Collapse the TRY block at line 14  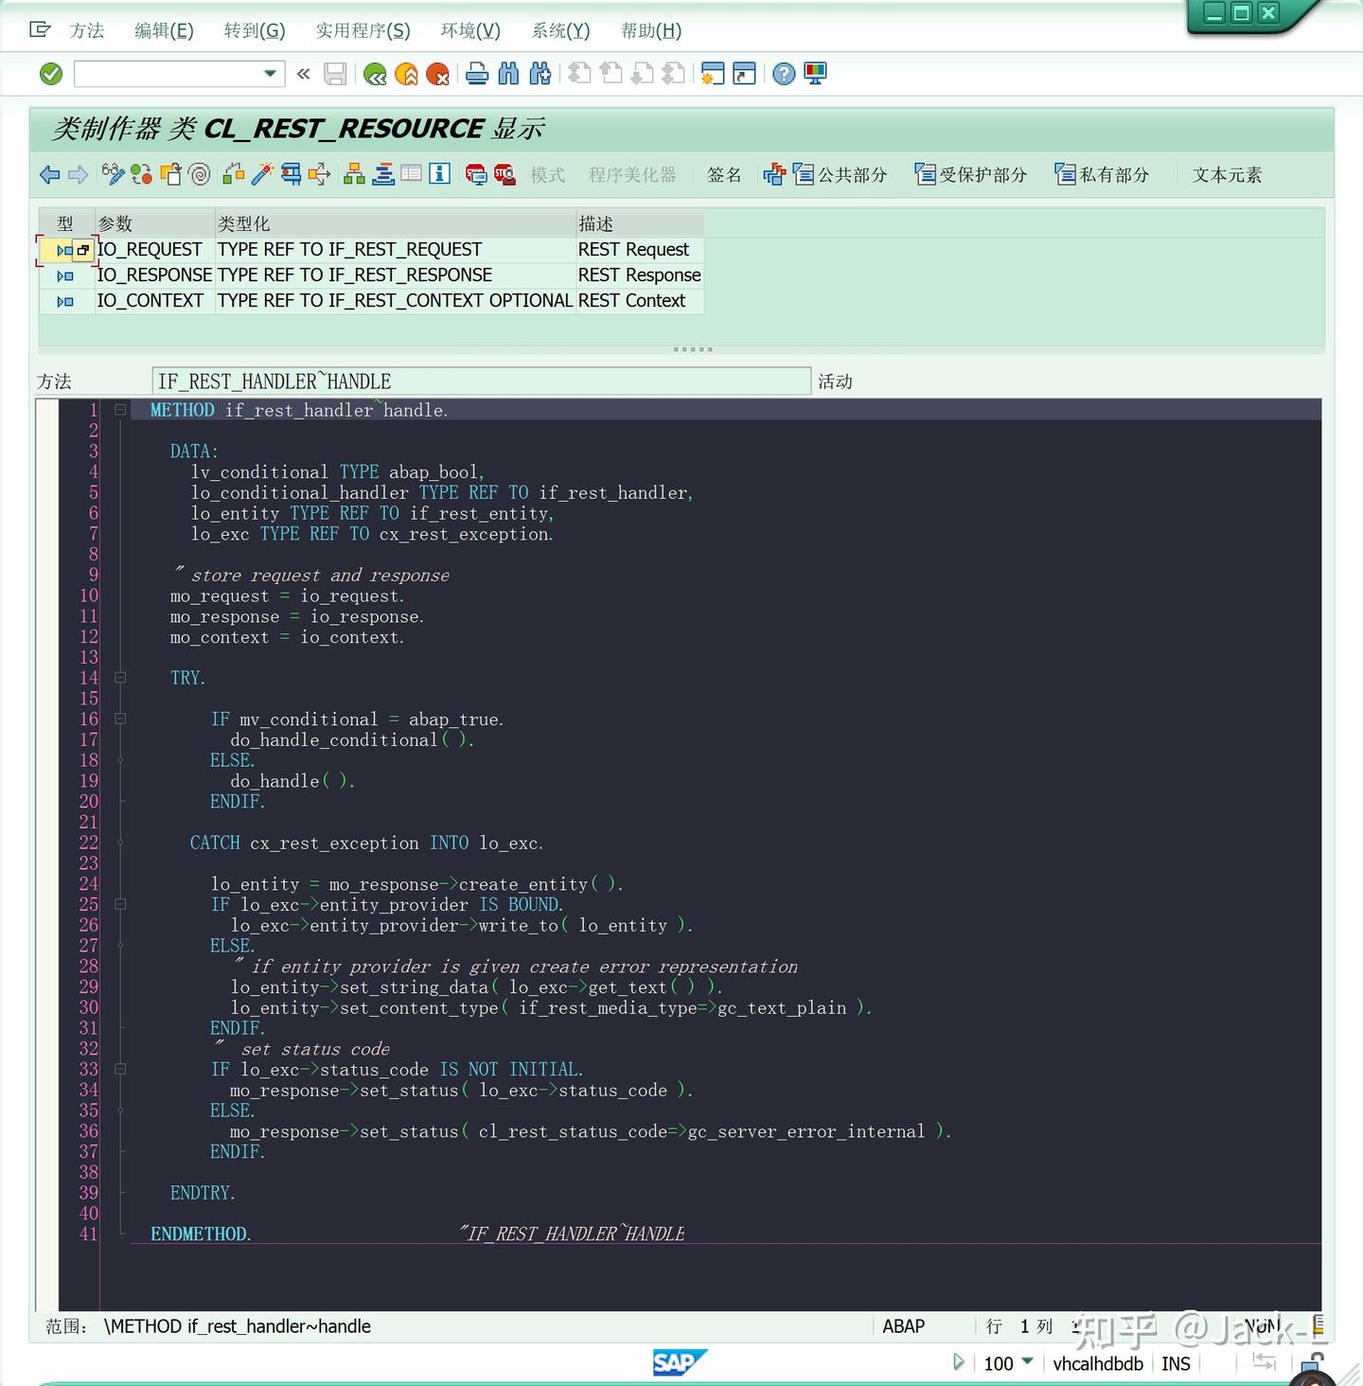coord(119,677)
